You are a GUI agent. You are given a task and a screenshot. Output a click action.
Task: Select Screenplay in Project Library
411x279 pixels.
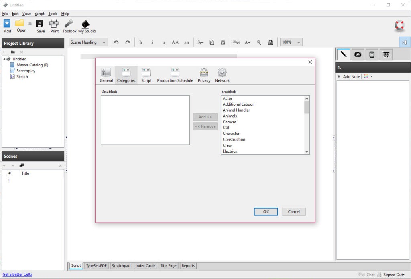click(26, 71)
